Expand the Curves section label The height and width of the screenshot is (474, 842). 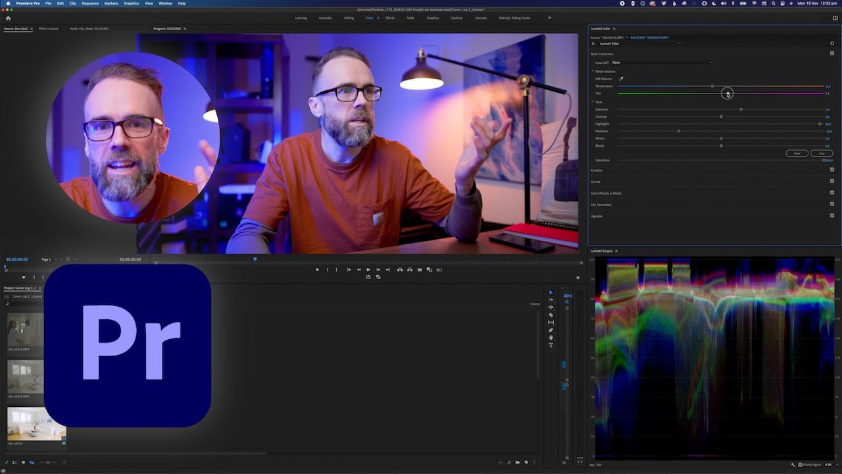pyautogui.click(x=595, y=181)
